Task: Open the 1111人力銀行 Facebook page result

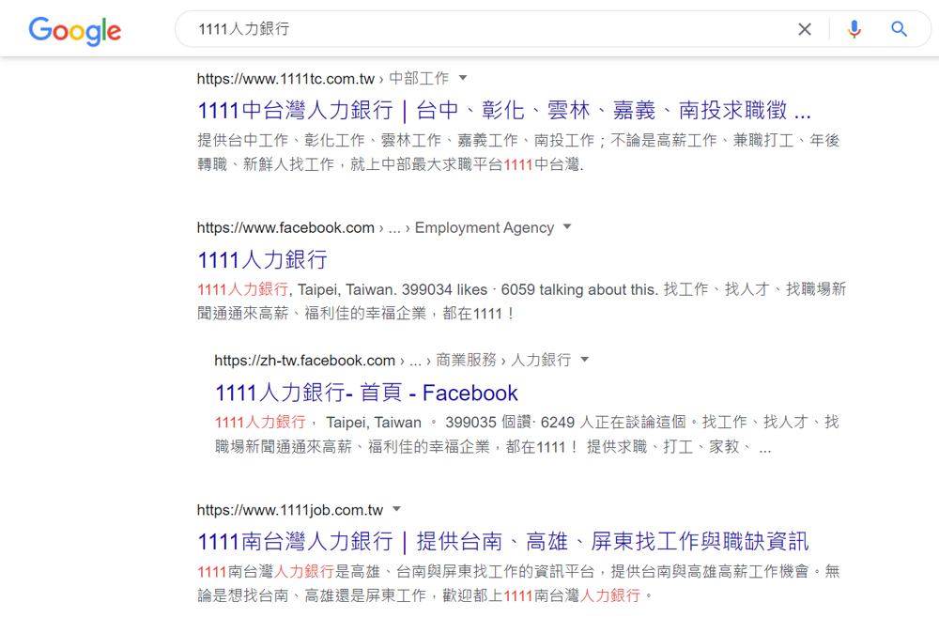Action: (x=262, y=259)
